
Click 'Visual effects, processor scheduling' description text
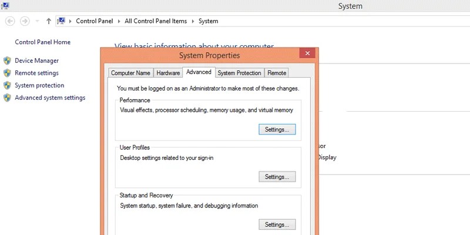pyautogui.click(x=207, y=110)
